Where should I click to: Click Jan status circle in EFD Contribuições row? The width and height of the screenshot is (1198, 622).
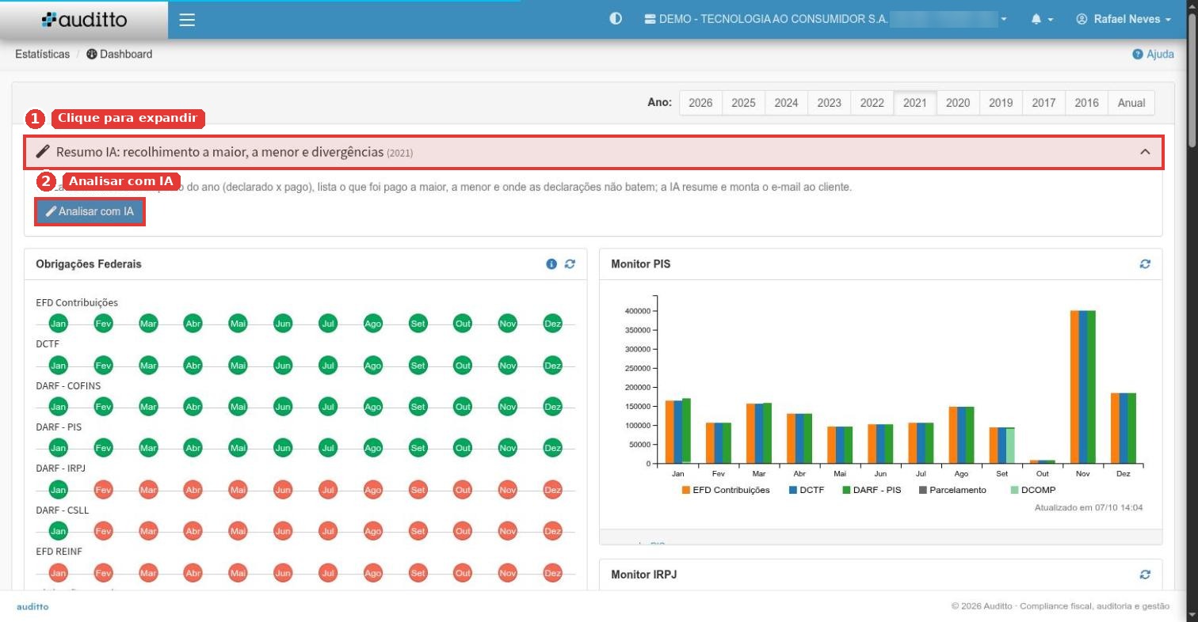(x=58, y=323)
